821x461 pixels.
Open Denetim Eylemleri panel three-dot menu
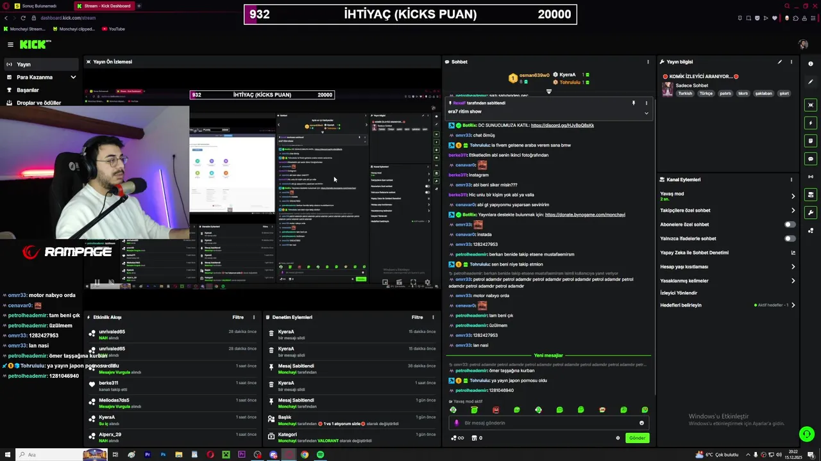(433, 317)
